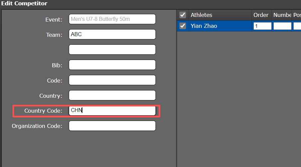Click the empty area below the athlete list
The image size is (301, 167).
point(239,99)
